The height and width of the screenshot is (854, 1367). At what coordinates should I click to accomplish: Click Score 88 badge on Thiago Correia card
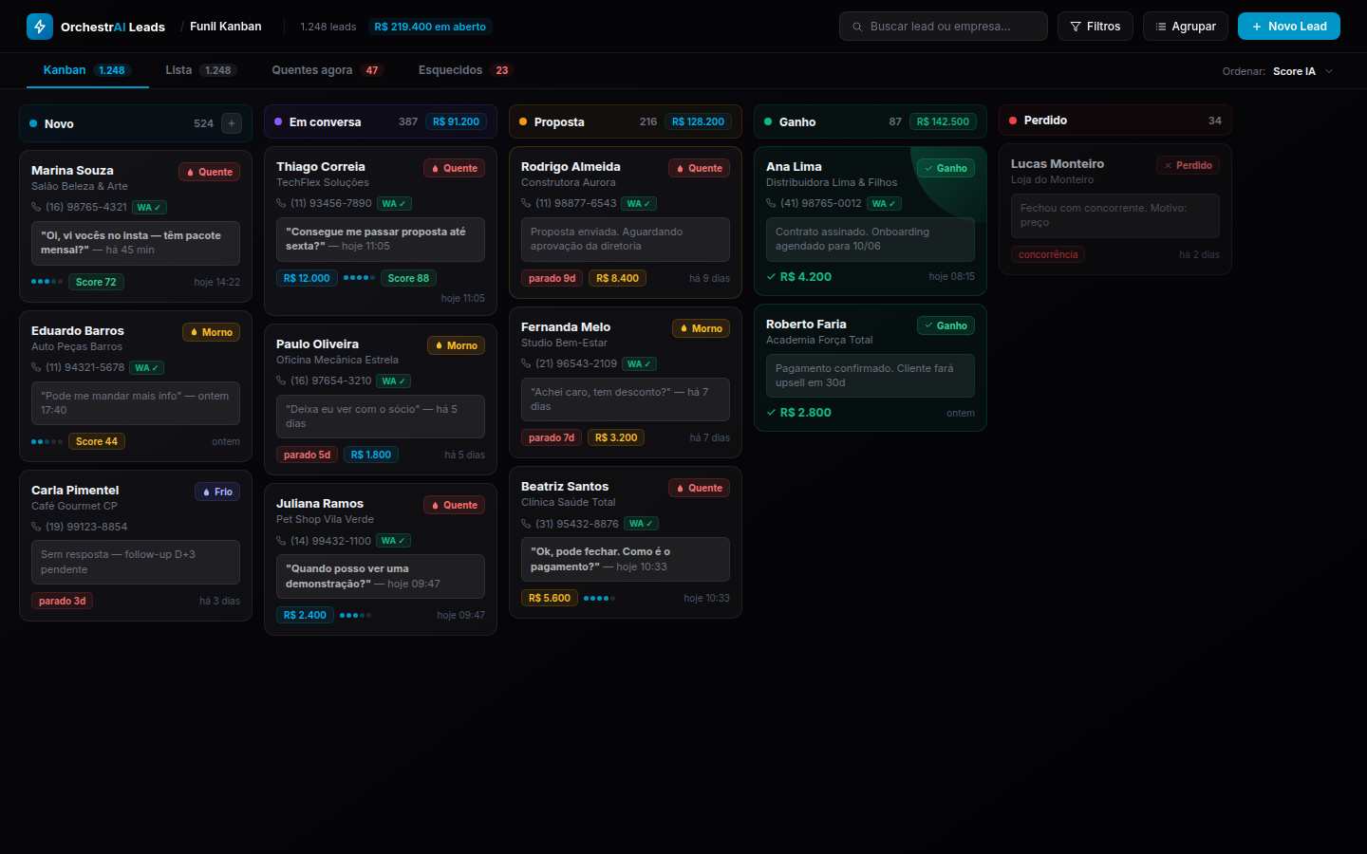[408, 278]
